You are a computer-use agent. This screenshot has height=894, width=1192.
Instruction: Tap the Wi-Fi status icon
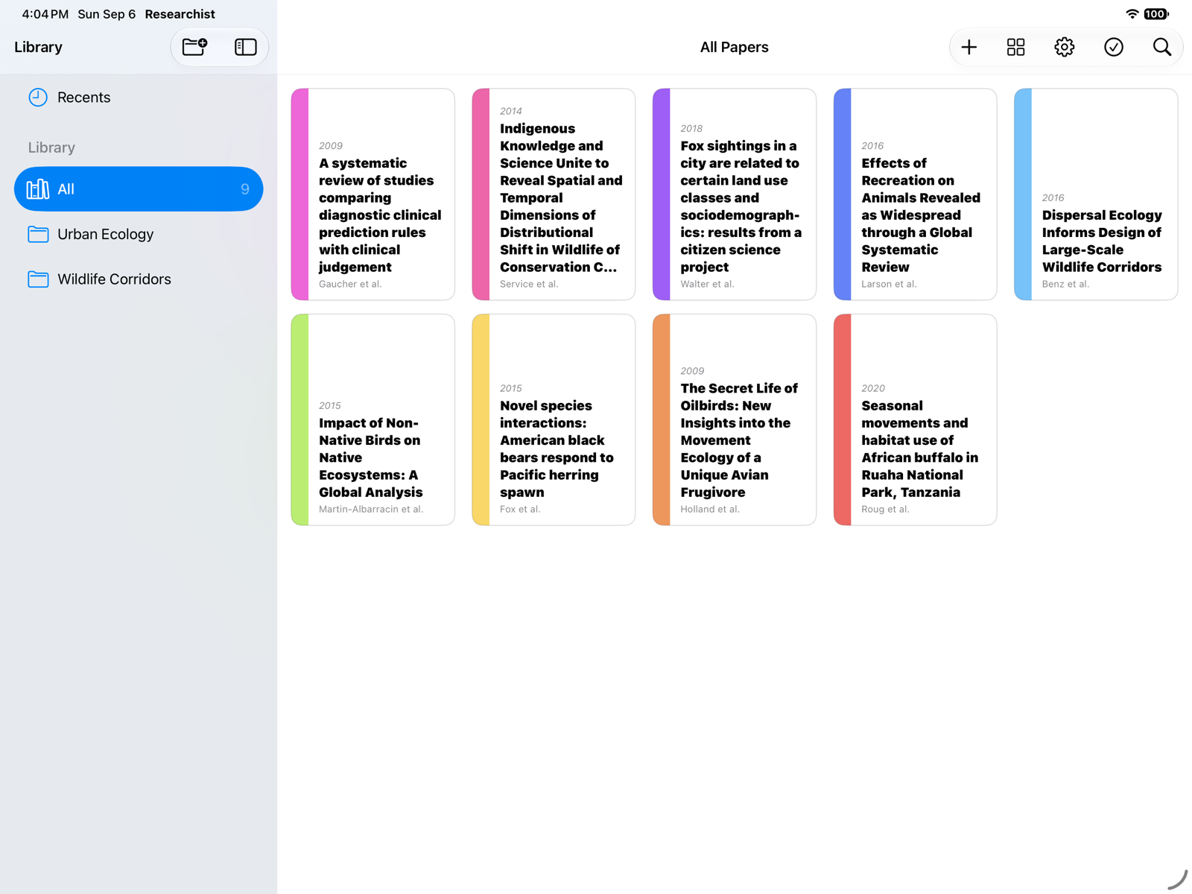click(x=1132, y=14)
